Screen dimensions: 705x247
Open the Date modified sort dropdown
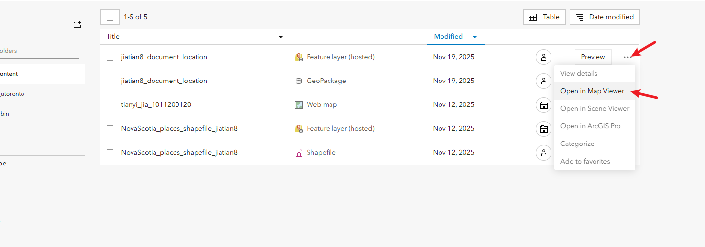(x=605, y=17)
